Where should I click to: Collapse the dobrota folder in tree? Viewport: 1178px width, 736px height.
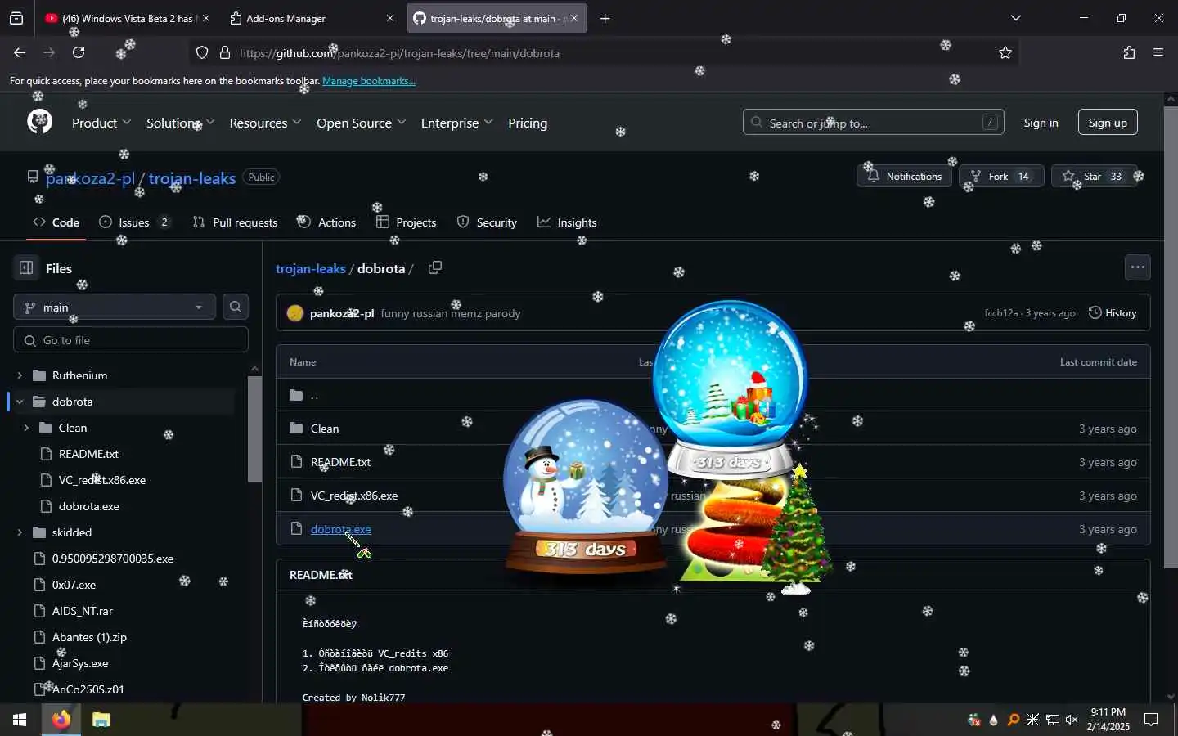pos(20,402)
